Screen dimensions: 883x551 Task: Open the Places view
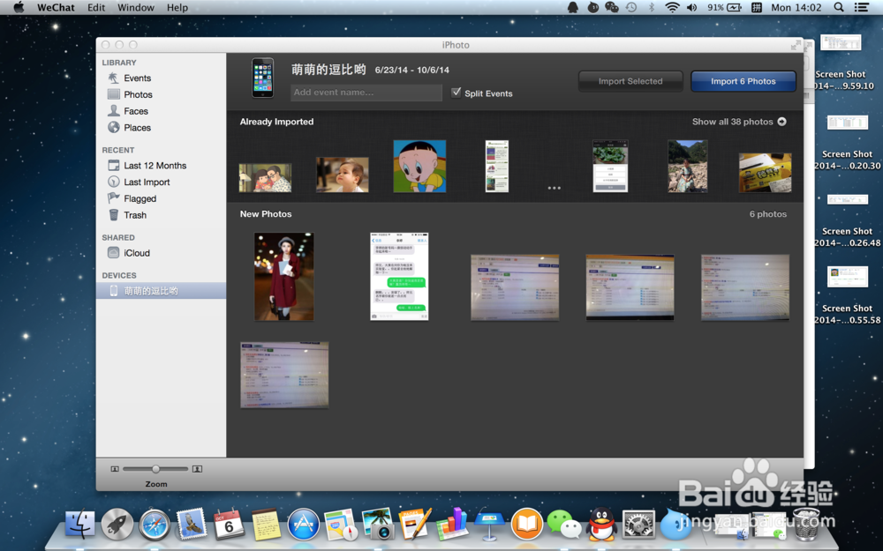coord(138,128)
